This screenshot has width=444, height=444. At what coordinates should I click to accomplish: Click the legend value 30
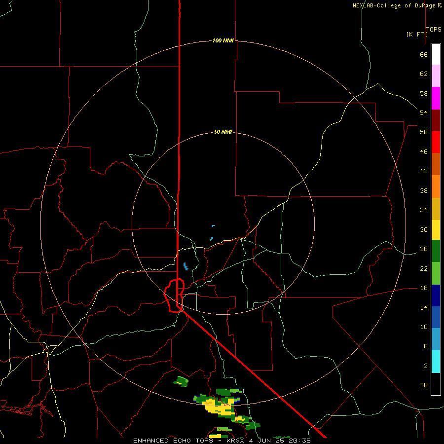click(424, 229)
